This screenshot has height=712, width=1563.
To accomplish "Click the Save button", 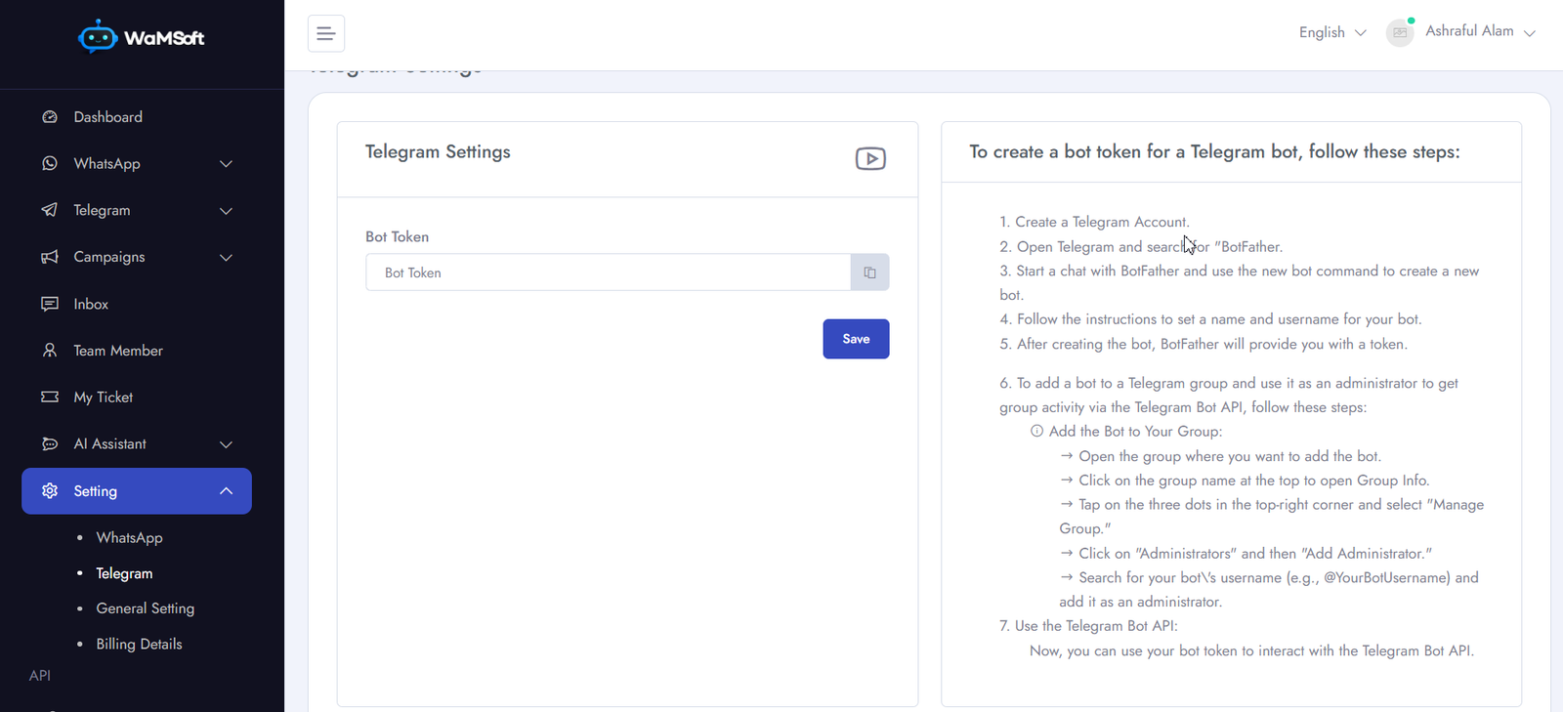I will pos(856,339).
